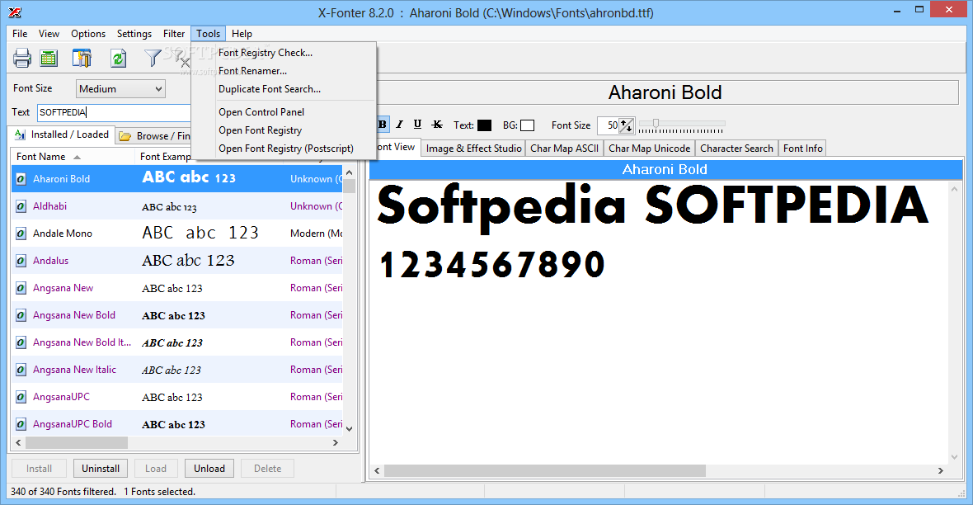Click the font list horizontal scrollbar right arrow
This screenshot has height=505, width=973.
tap(336, 443)
